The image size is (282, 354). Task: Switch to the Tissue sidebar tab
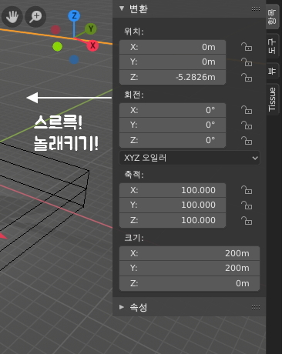(x=273, y=99)
